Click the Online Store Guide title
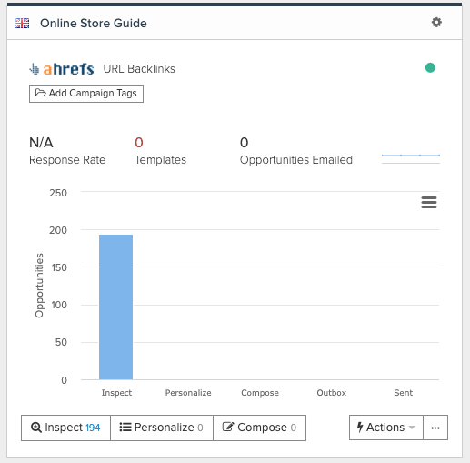 94,24
